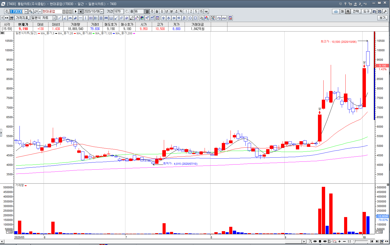Expand the left side panel arrow
The width and height of the screenshot is (390, 245).
pyautogui.click(x=1, y=132)
